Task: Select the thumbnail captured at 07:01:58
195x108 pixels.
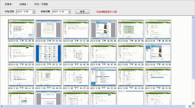Action: 76,29
